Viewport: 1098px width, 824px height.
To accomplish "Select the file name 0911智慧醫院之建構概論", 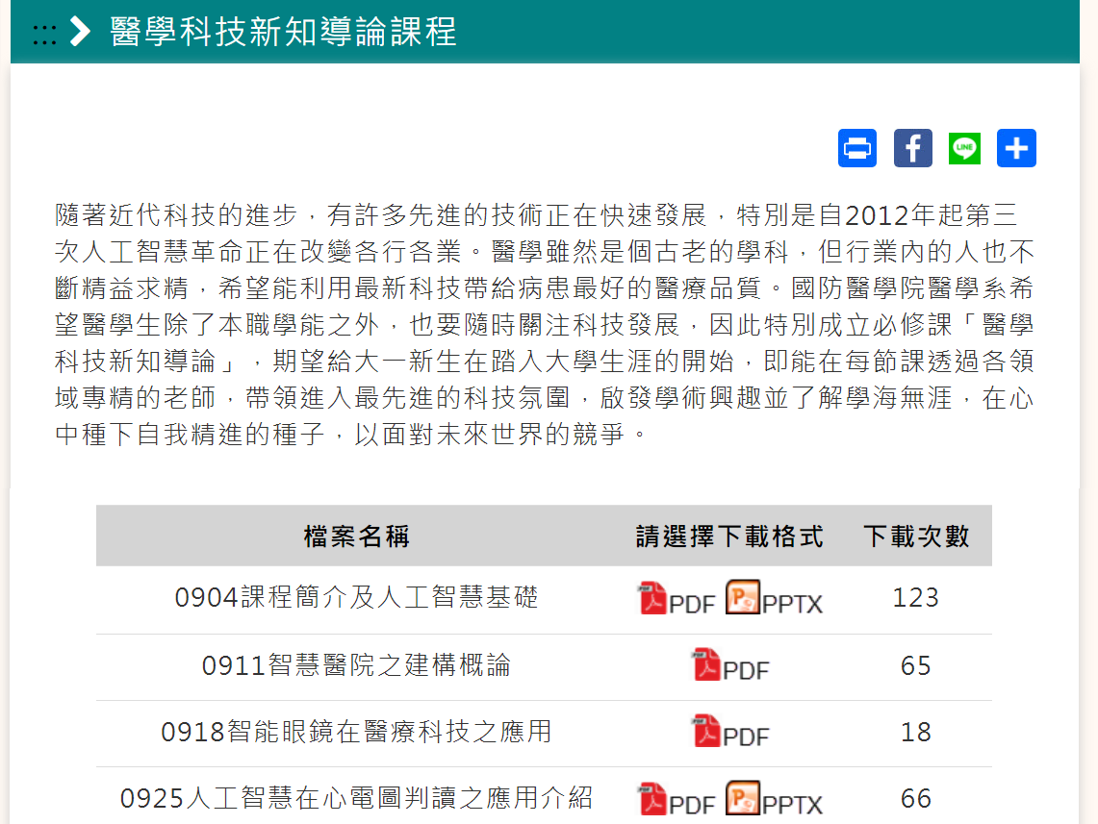I will coord(356,665).
